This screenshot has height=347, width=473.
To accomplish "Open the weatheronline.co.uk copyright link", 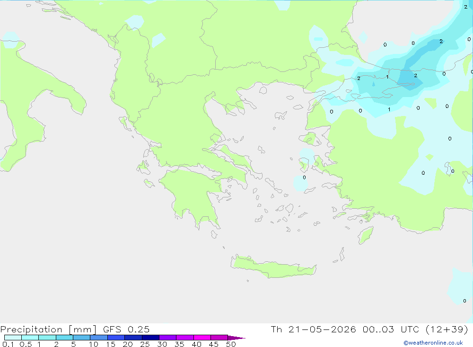I will [433, 343].
